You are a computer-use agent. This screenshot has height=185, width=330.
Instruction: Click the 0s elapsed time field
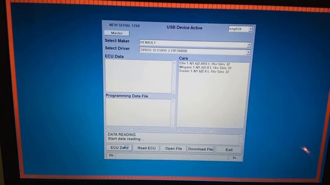(235, 158)
